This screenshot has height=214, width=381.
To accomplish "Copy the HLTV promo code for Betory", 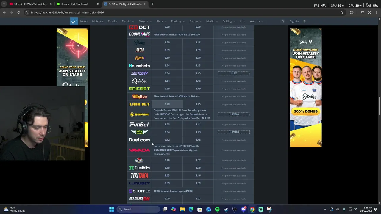I will (234, 73).
